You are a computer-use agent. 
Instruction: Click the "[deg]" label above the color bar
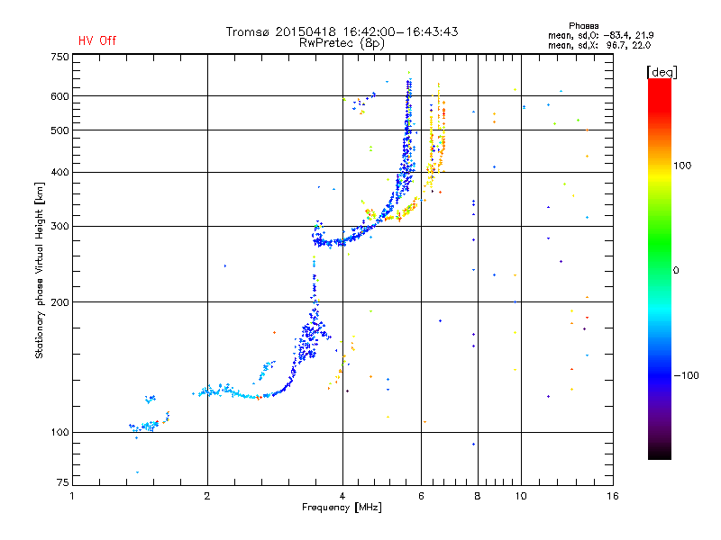point(662,72)
